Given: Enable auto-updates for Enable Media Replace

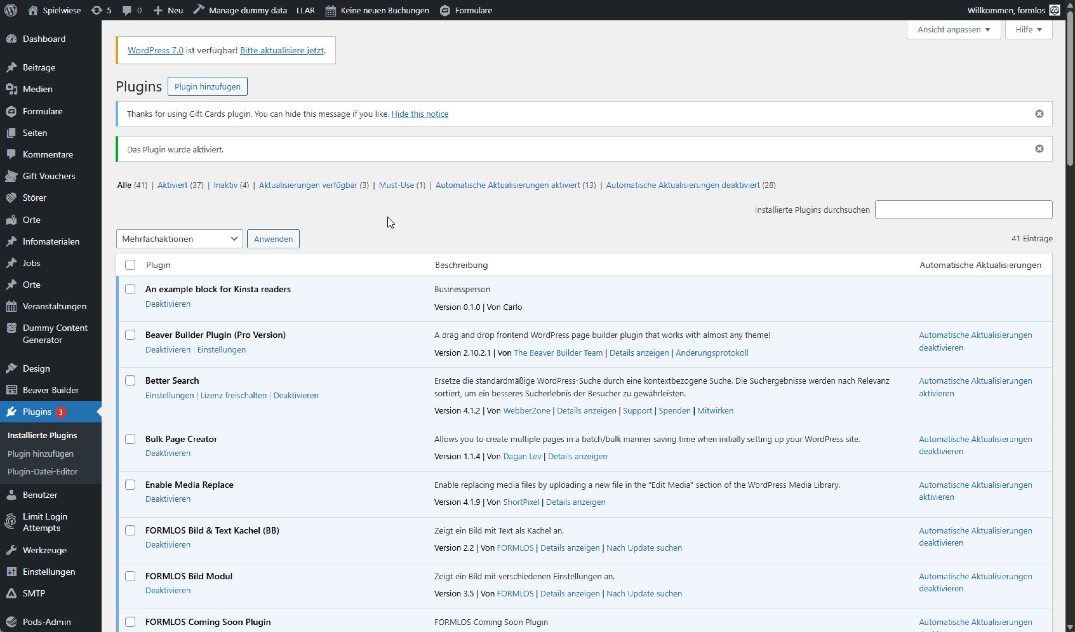Looking at the screenshot, I should (x=975, y=491).
